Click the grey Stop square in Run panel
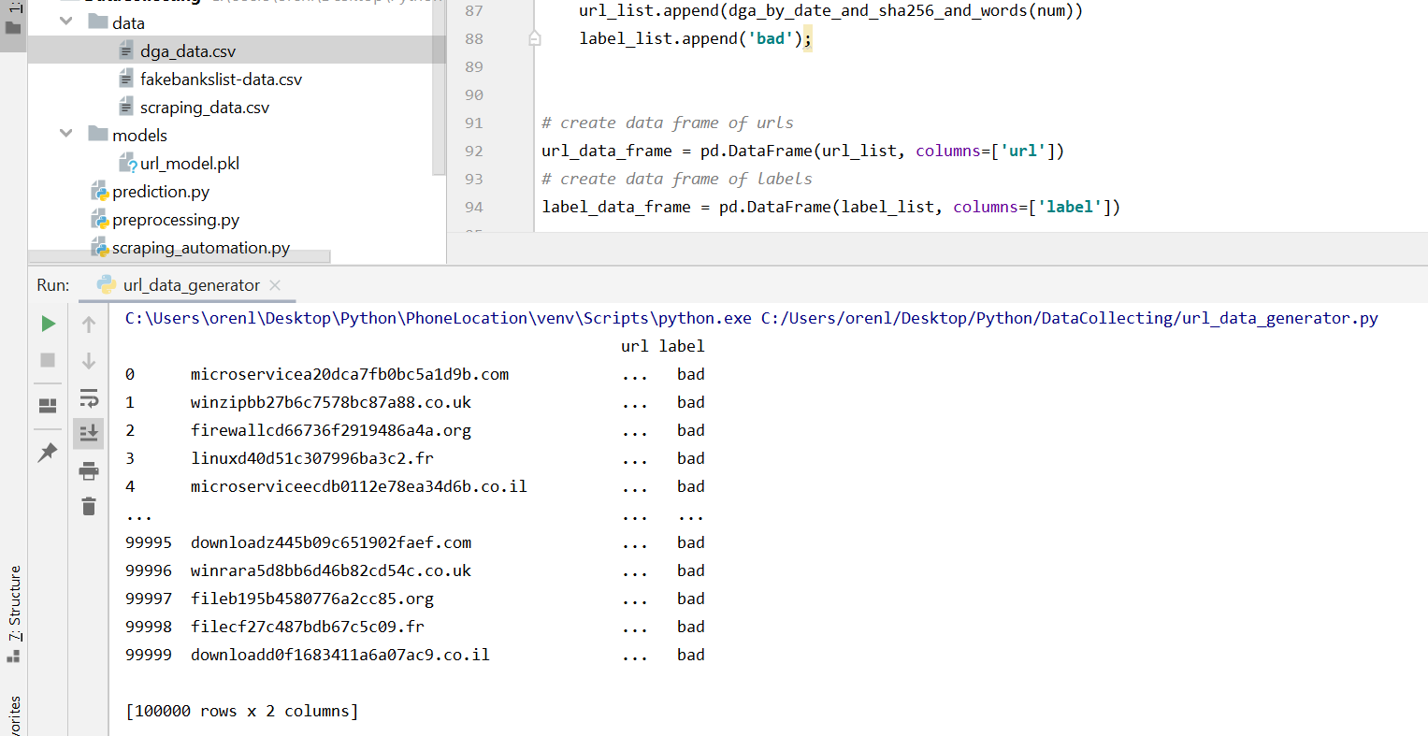The height and width of the screenshot is (736, 1428). 48,360
